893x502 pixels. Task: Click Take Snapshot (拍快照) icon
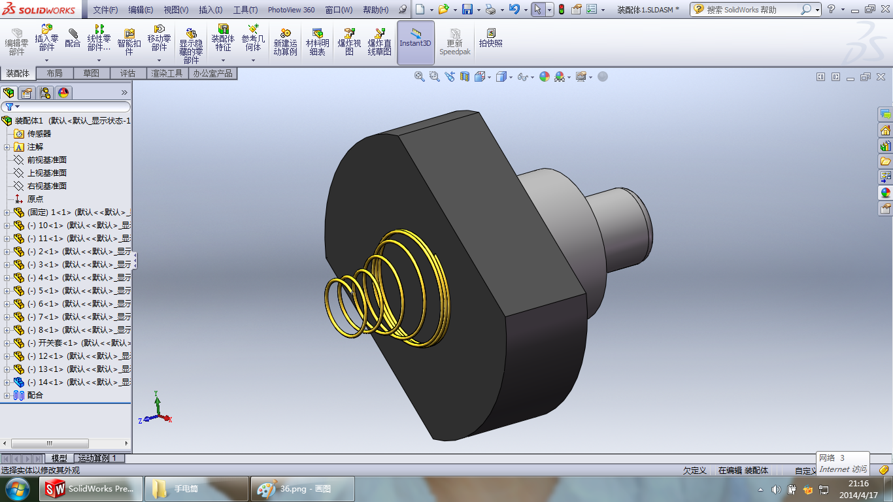(491, 33)
